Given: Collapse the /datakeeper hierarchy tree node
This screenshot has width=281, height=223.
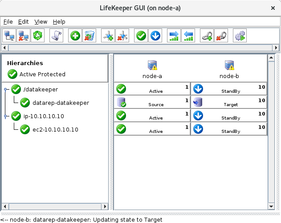Looking at the screenshot, I should point(5,89).
